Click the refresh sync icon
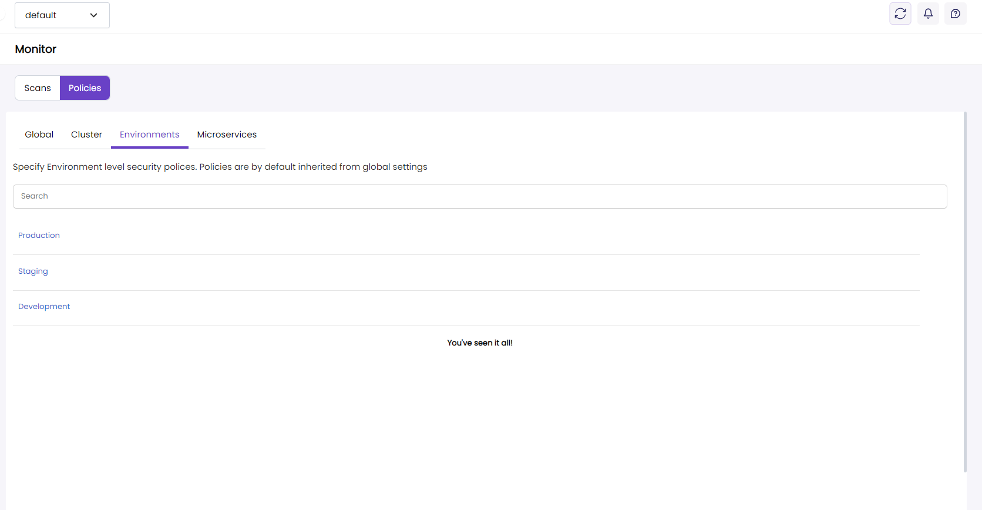This screenshot has width=982, height=510. (x=900, y=14)
